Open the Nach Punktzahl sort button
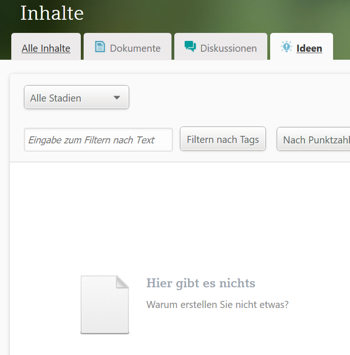The width and height of the screenshot is (350, 355). (313, 139)
